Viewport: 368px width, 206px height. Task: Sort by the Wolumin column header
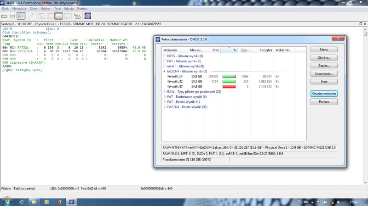174,50
